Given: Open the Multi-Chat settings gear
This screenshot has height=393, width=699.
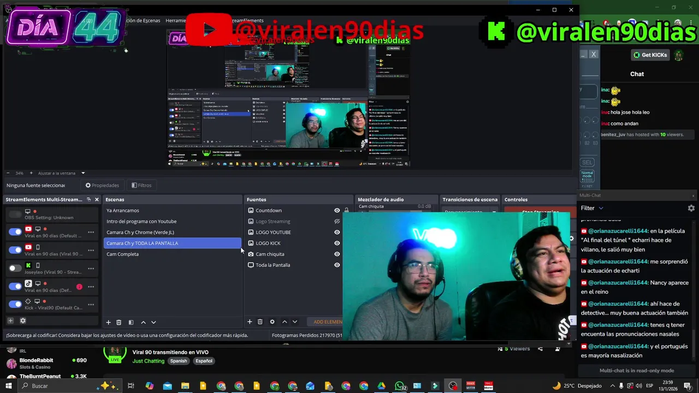Looking at the screenshot, I should click(691, 208).
